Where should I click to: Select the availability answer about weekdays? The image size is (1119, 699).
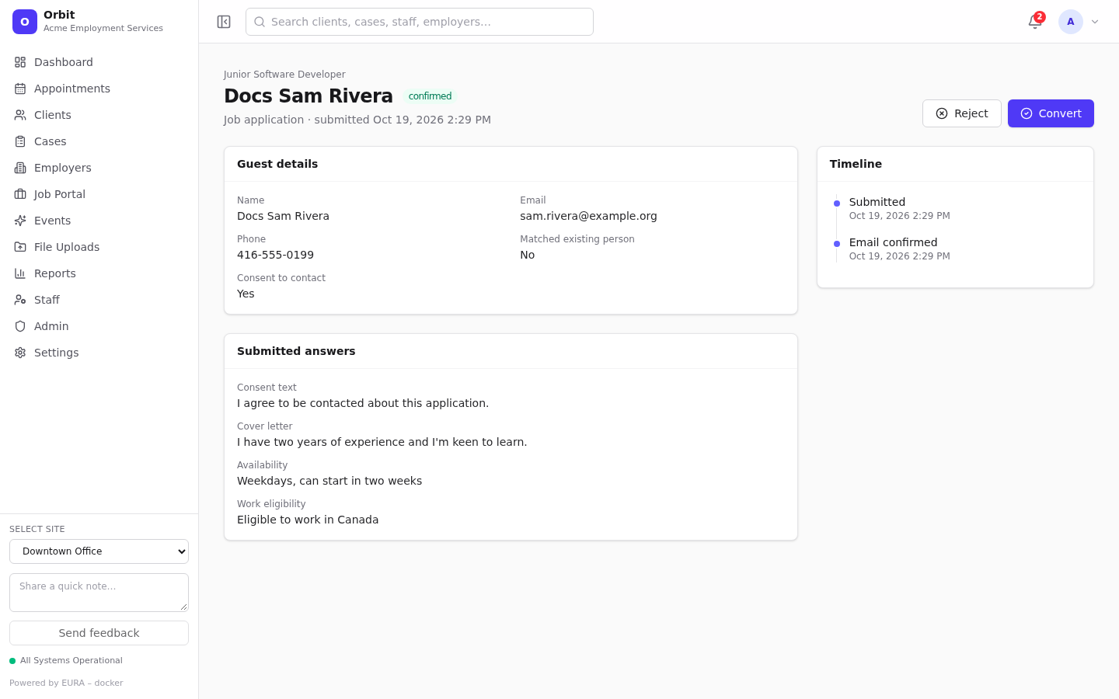(329, 481)
